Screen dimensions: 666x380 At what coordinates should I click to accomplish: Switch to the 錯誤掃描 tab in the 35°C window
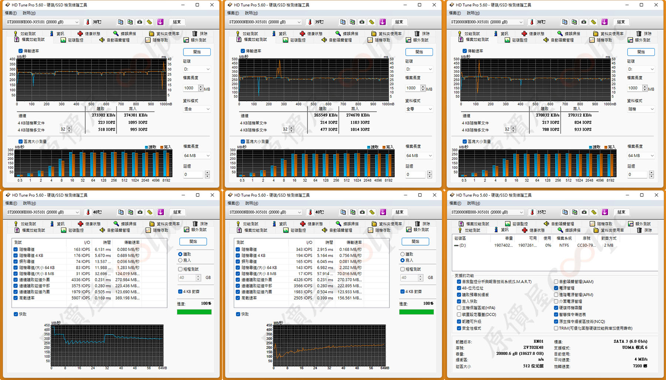click(x=569, y=230)
